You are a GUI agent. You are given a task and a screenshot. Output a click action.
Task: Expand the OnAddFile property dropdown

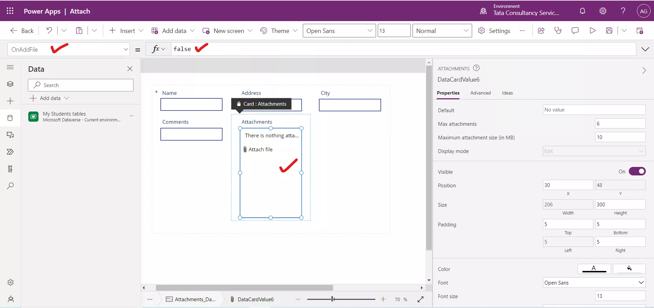[126, 49]
